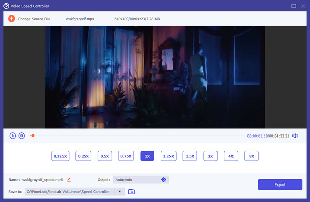The image size is (310, 202).
Task: Open the Auto;Auto output field
Action: (141, 180)
